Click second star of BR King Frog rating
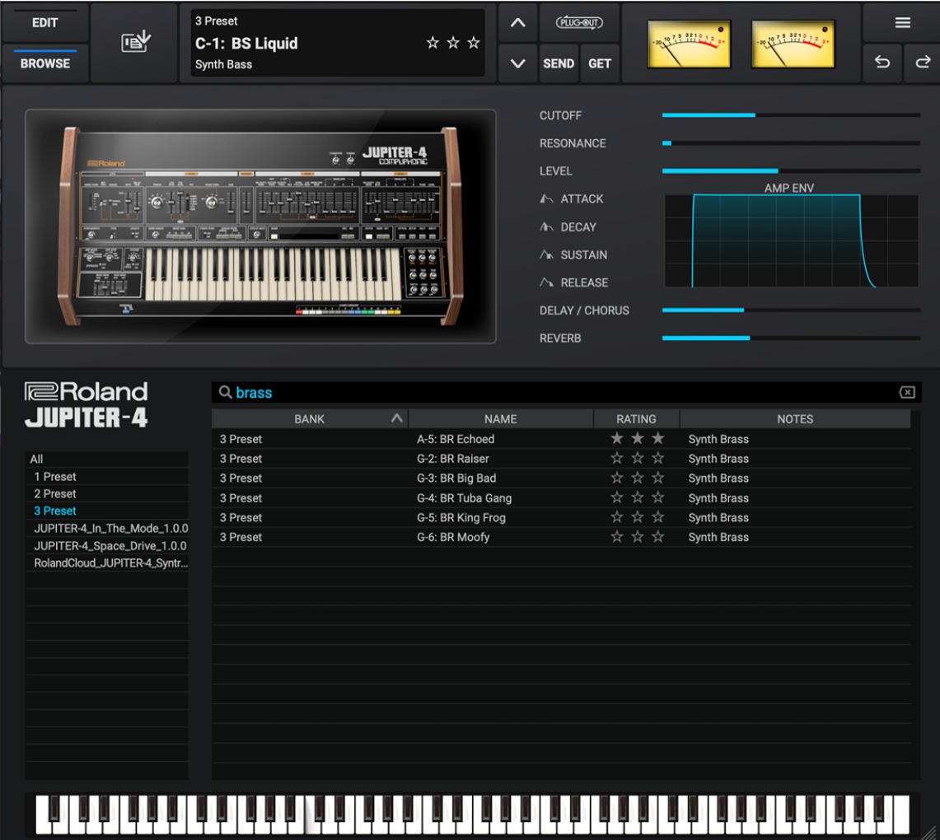940x840 pixels. (x=637, y=517)
